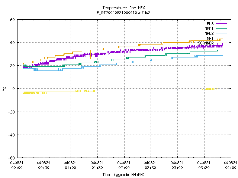Pick the purple ELS legend line sample
This screenshot has width=238, height=178.
(221, 24)
